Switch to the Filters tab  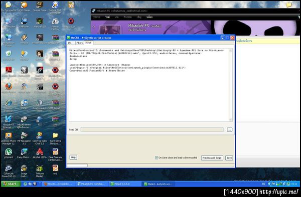click(x=79, y=43)
